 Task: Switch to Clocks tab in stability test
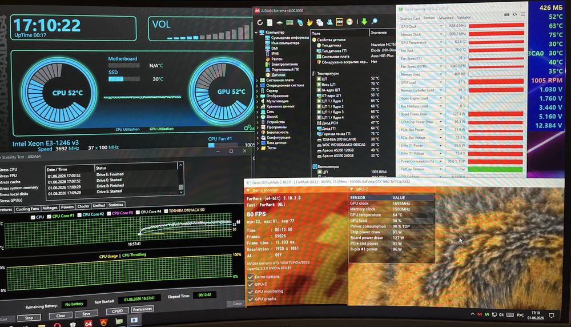click(x=83, y=206)
